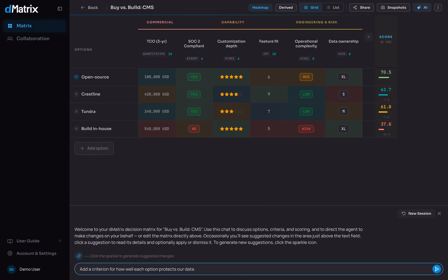This screenshot has height=280, width=448.
Task: Send the chat message with arrow icon
Action: 436,269
